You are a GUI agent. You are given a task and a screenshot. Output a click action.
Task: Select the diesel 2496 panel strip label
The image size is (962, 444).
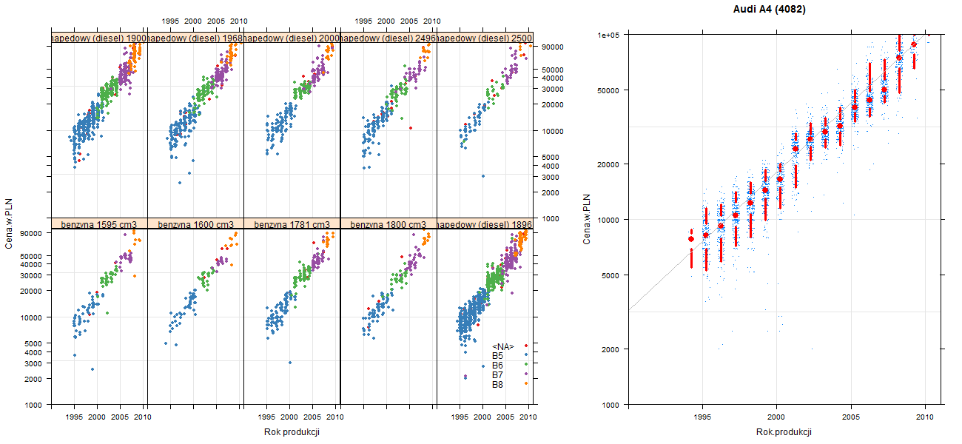coord(388,38)
